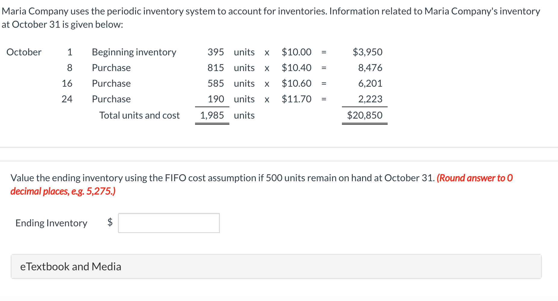Image resolution: width=558 pixels, height=301 pixels.
Task: Select the 190 units quantity
Action: point(216,99)
